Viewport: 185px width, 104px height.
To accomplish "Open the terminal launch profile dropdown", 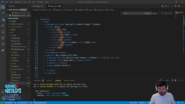I will [169, 80].
